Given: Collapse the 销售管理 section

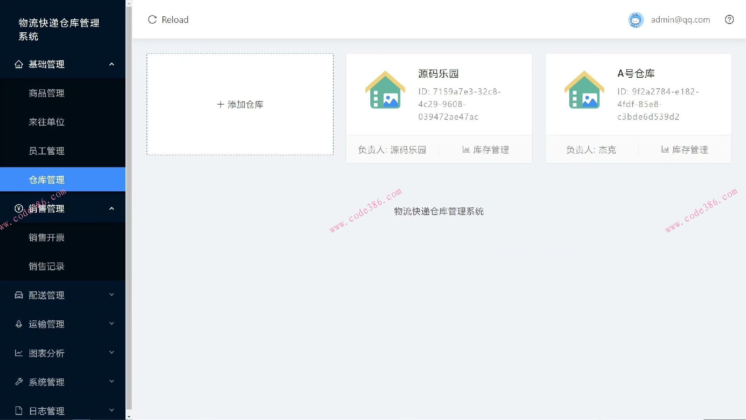Looking at the screenshot, I should pyautogui.click(x=112, y=208).
